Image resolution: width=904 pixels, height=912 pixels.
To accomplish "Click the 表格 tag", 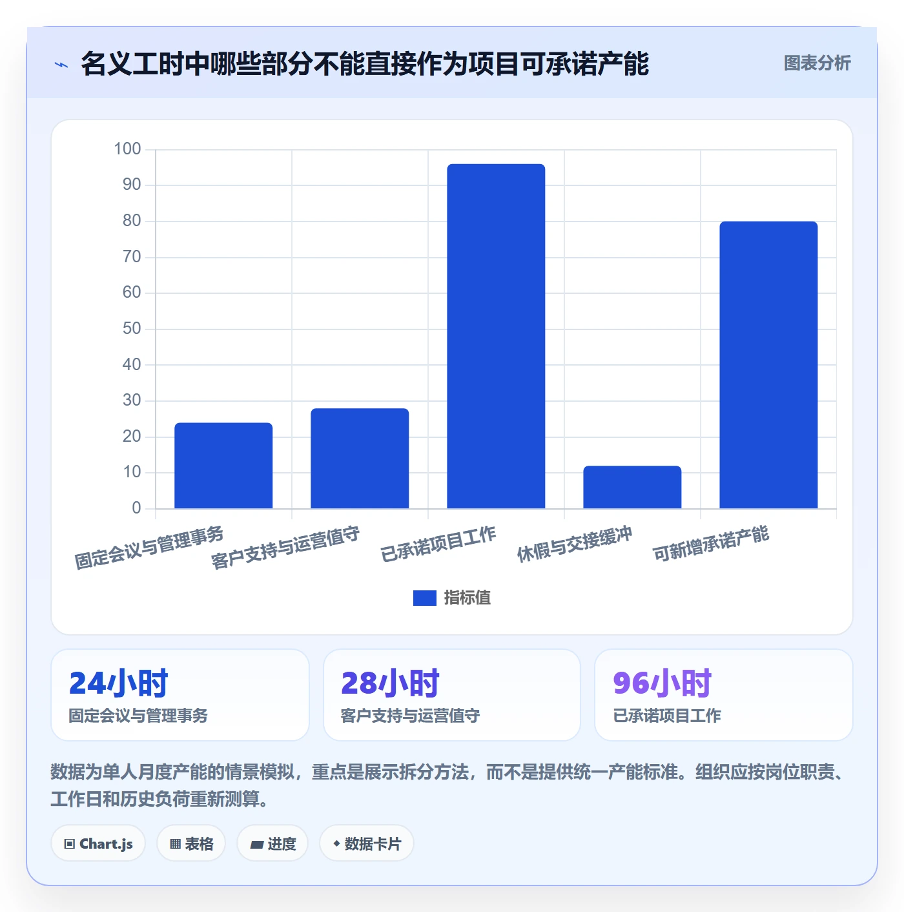I will pos(191,844).
